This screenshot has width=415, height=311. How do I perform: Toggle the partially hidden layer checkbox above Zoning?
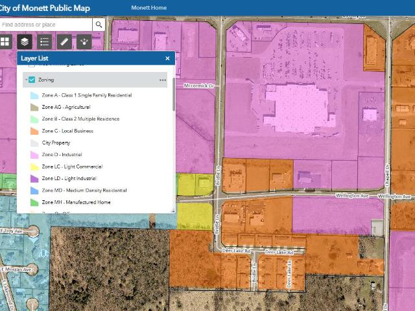click(x=32, y=65)
